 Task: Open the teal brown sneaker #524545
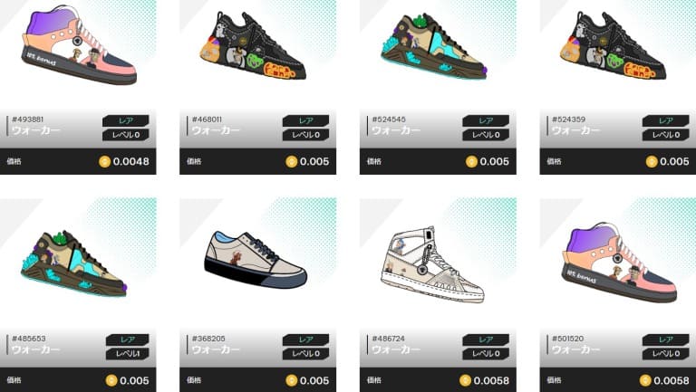pos(433,47)
